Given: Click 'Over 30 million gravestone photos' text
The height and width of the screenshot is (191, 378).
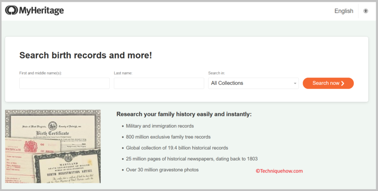Looking at the screenshot, I should tap(162, 170).
